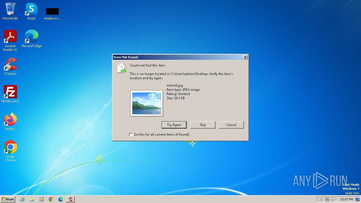
Task: Check Do this for all current items
Action: click(x=131, y=134)
